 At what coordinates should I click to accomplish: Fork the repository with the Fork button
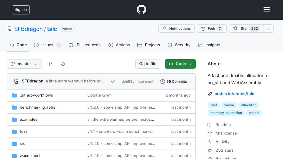click(212, 29)
